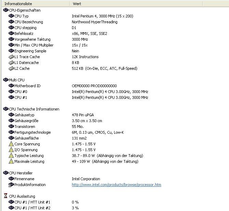Click the chip icon beside CPU Typ
Viewport: 229px width, 211px height.
click(x=11, y=16)
